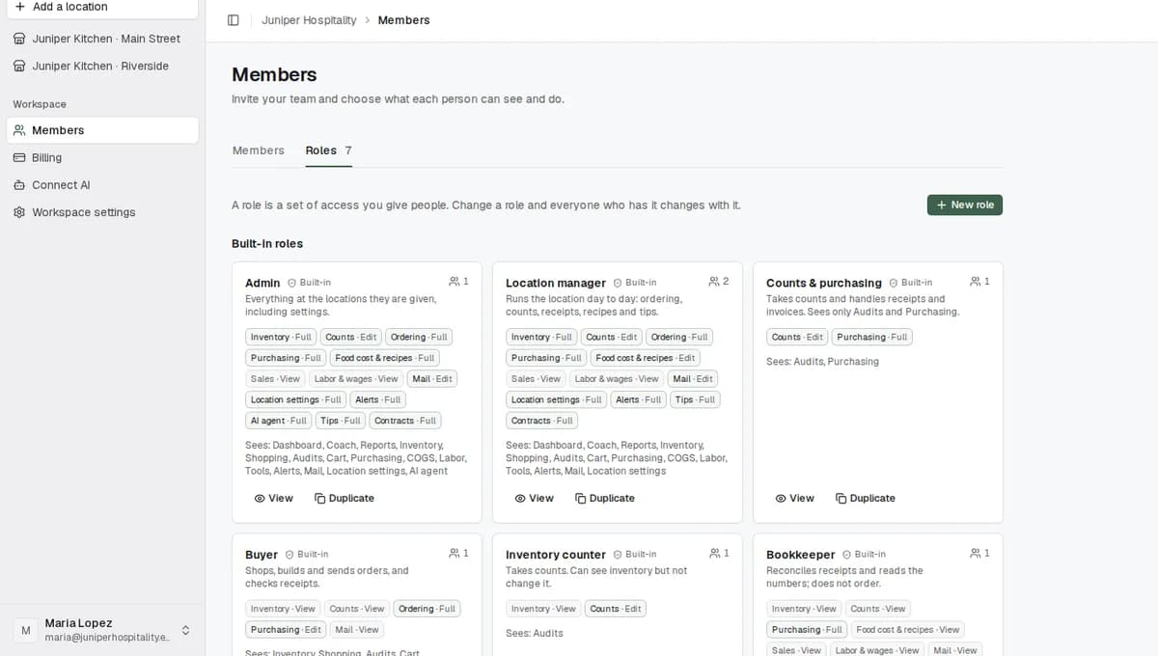Click Built-in badge on Buyer card
The height and width of the screenshot is (656, 1158).
point(307,555)
